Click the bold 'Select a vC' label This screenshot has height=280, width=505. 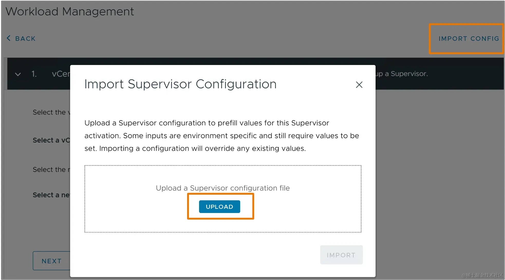click(51, 140)
